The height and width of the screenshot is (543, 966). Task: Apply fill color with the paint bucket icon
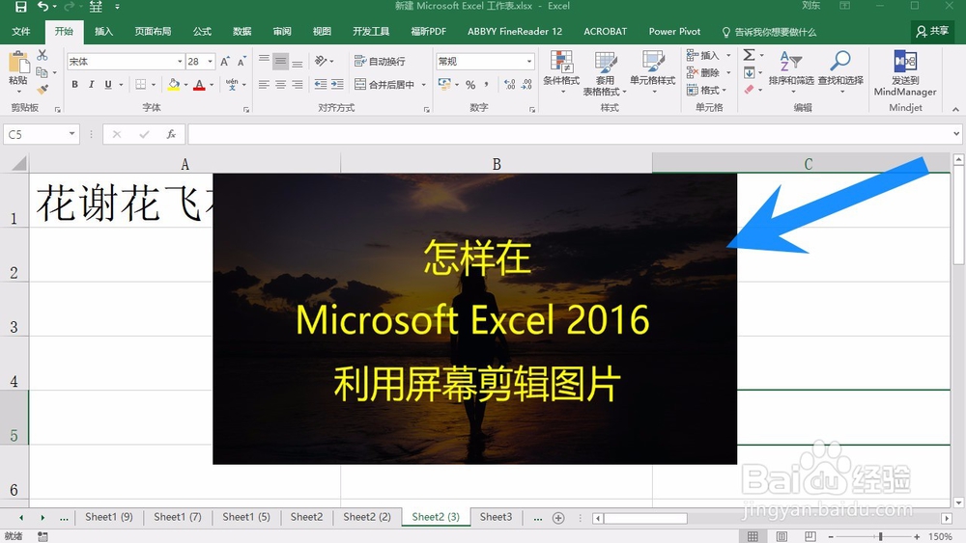[x=174, y=84]
